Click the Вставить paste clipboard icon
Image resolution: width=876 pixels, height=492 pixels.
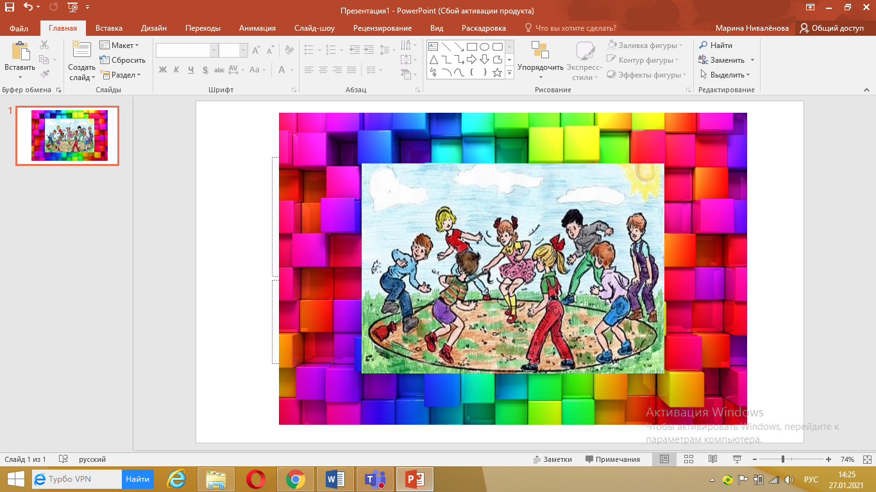(20, 51)
